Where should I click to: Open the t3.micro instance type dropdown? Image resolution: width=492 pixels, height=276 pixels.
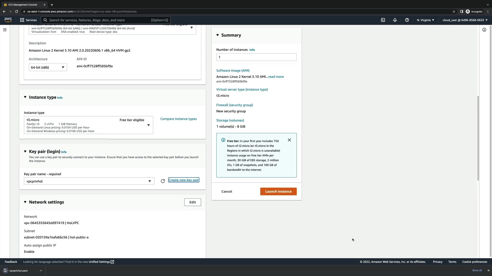click(x=88, y=125)
